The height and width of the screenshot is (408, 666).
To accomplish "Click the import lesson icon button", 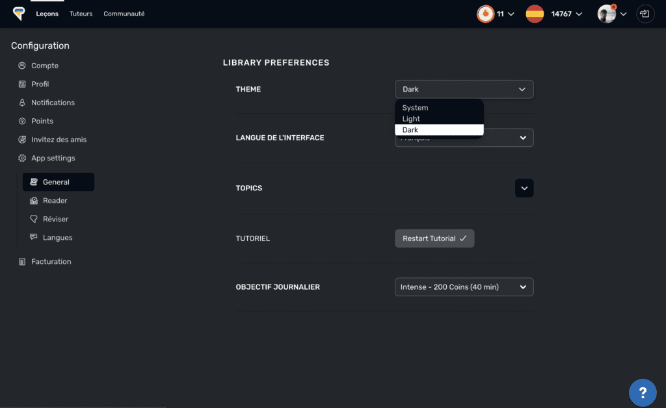I will 645,14.
